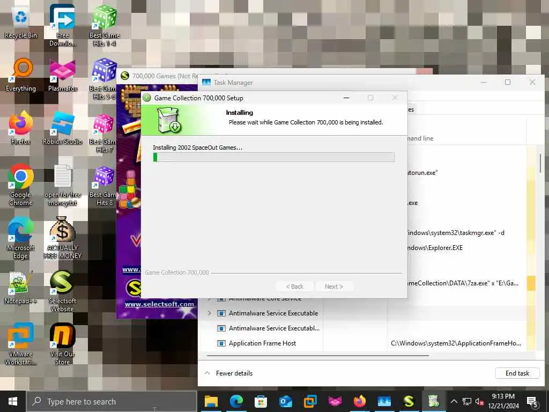Viewport: 549px width, 412px height.
Task: Select the taskmgr.exe command line entry
Action: 456,233
